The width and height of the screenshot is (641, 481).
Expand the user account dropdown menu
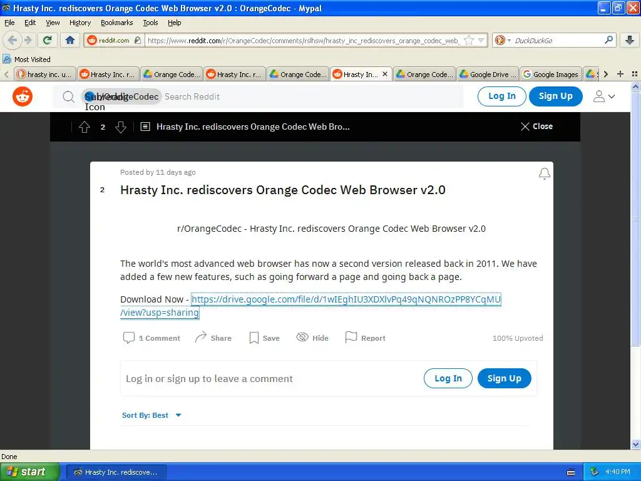pyautogui.click(x=604, y=96)
